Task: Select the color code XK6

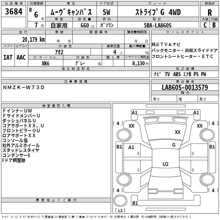Action: point(45,63)
